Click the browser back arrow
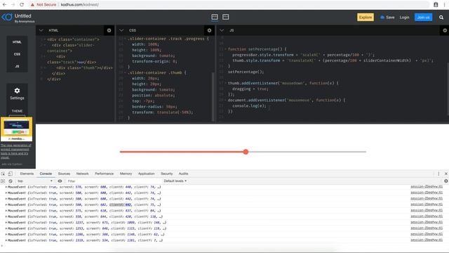 (x=5, y=5)
